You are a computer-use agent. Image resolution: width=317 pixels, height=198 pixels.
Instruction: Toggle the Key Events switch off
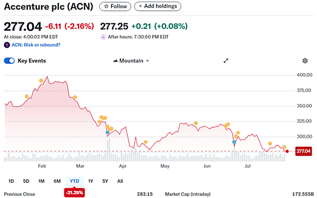click(x=9, y=61)
